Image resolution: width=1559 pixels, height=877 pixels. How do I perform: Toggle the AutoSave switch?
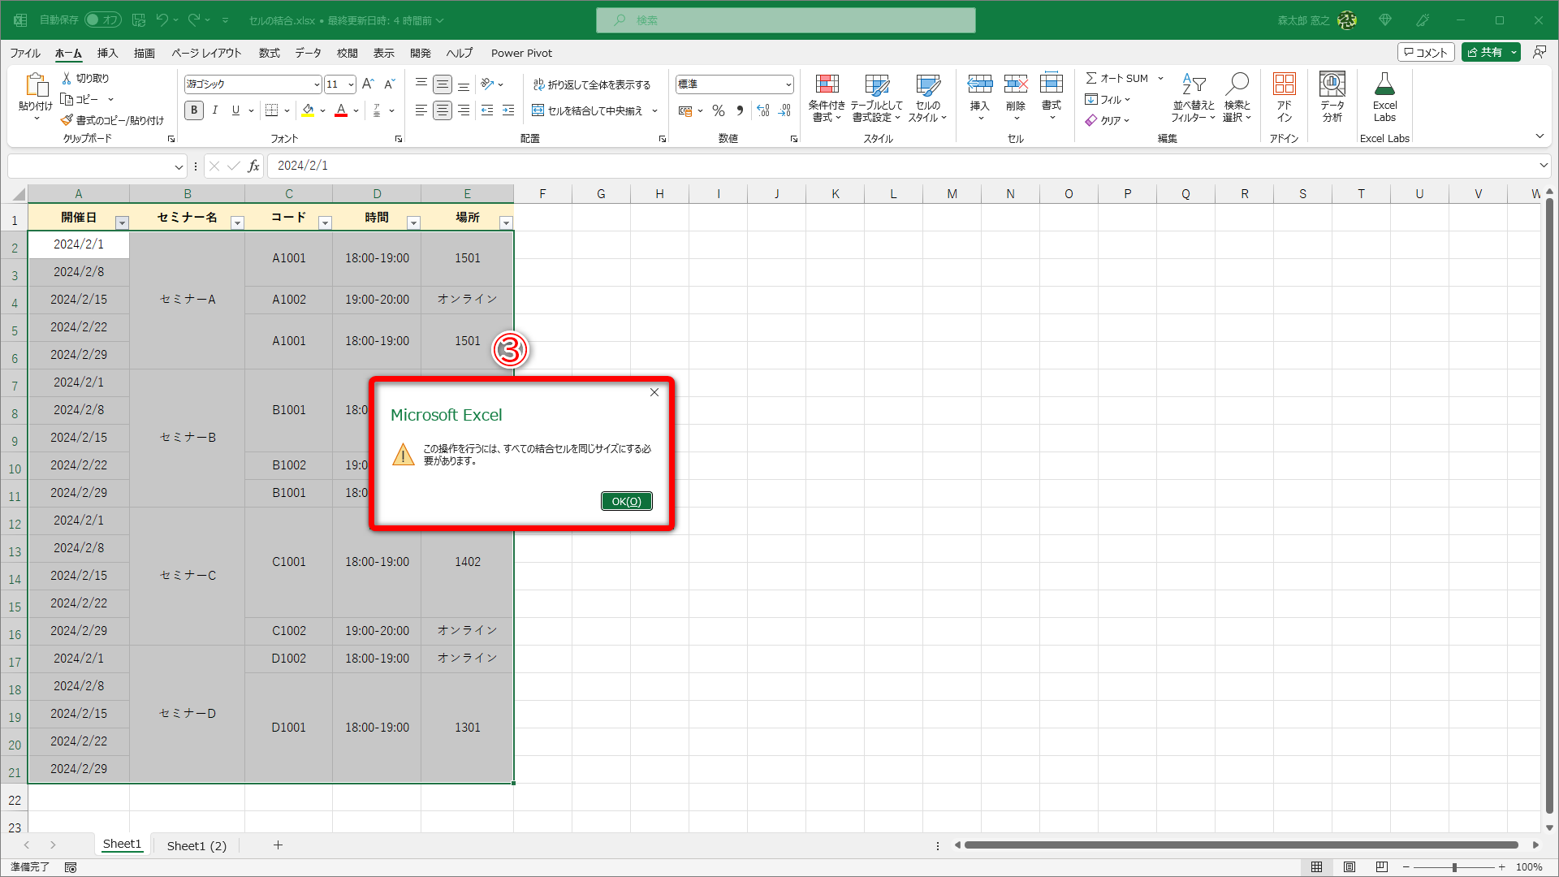tap(103, 19)
